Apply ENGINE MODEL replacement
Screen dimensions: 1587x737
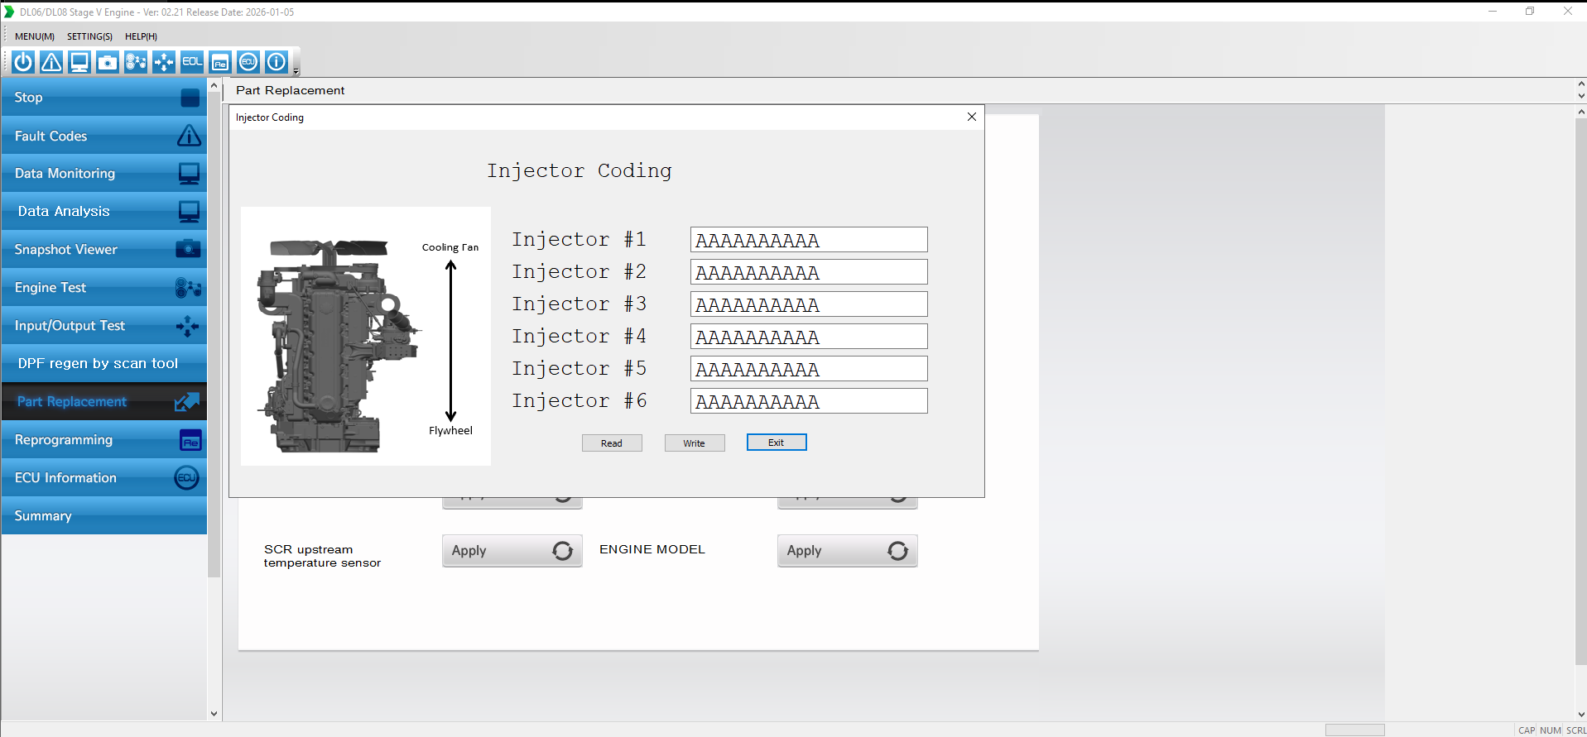tap(848, 551)
